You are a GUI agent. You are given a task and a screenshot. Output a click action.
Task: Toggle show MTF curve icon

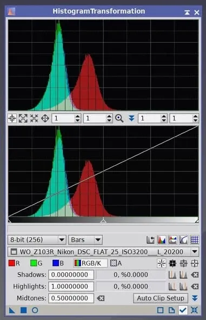(183, 240)
